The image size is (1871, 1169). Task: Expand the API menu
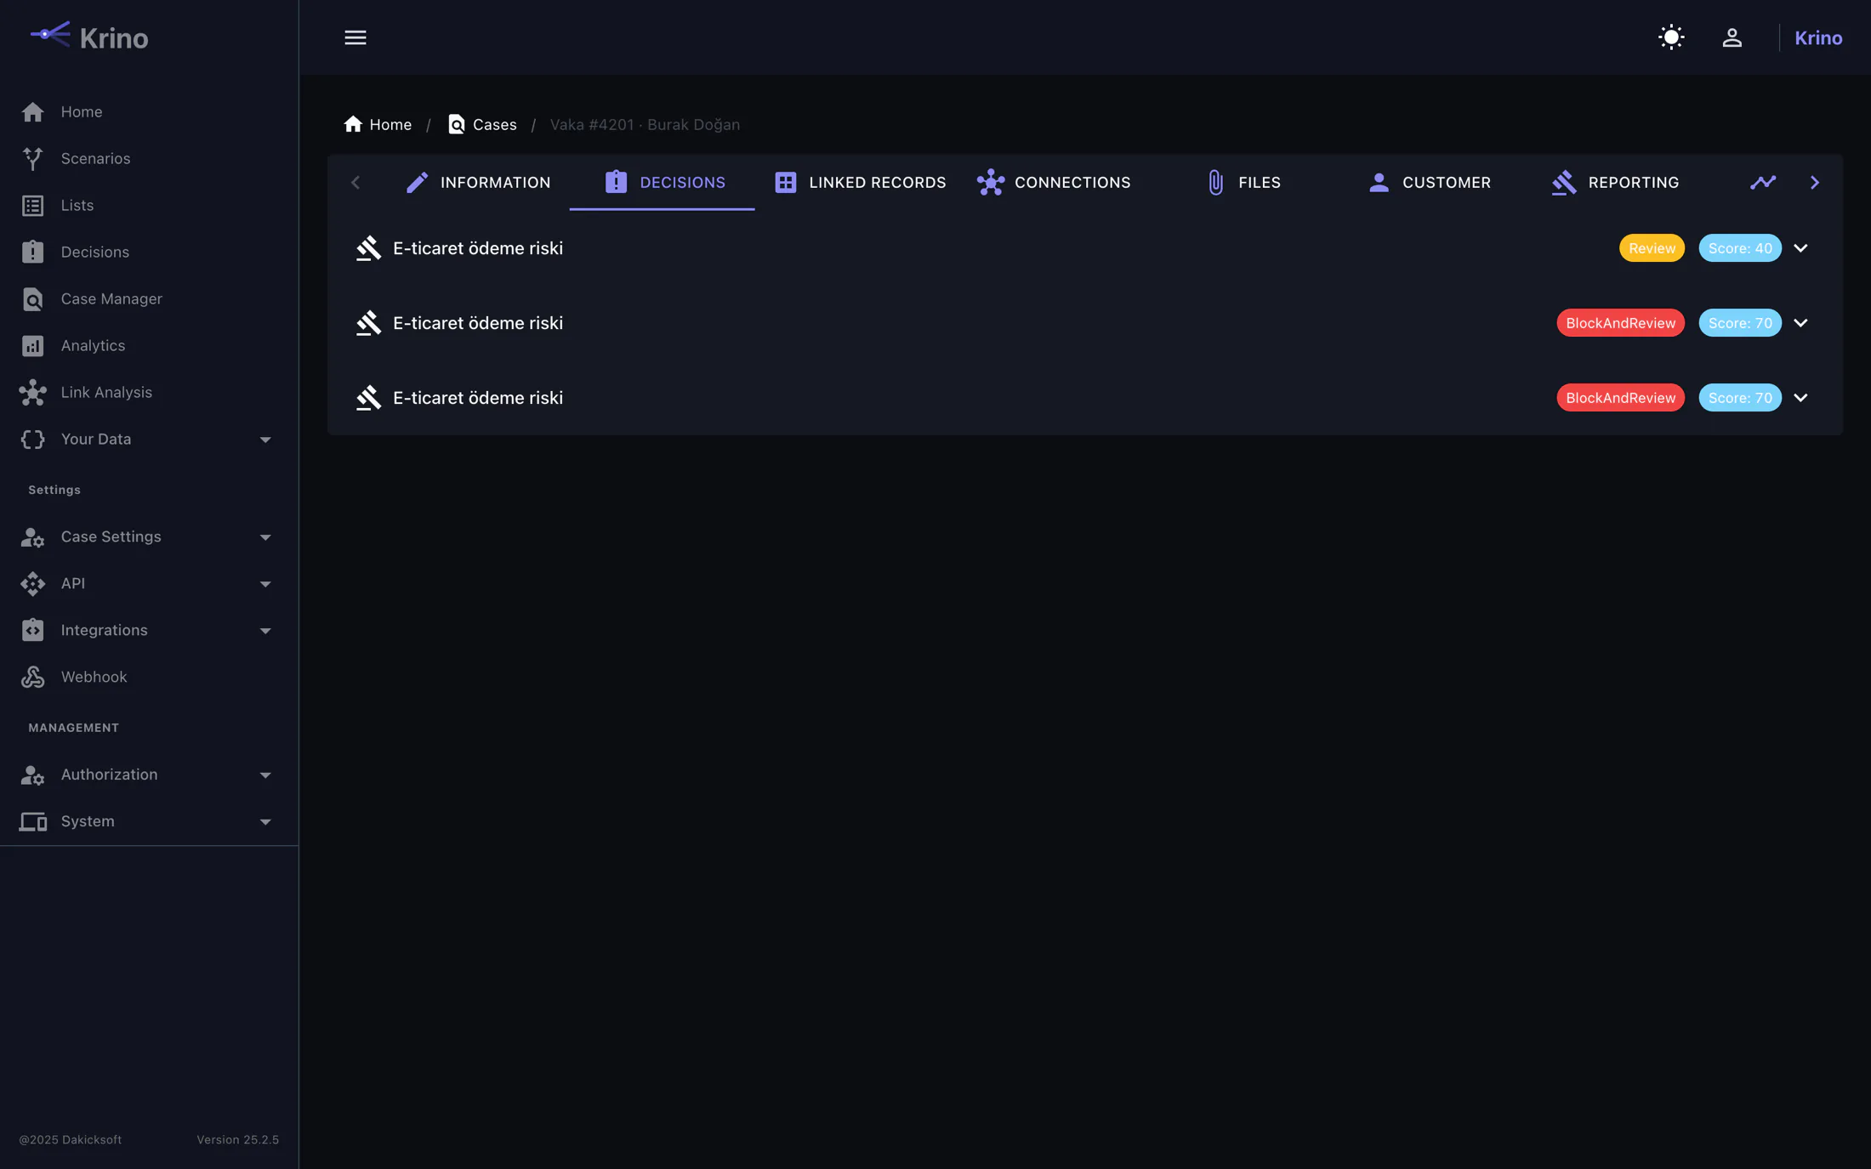click(x=149, y=583)
